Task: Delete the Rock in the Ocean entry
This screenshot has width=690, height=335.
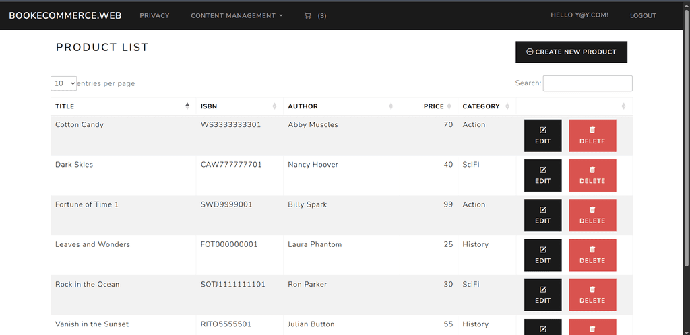Action: coord(592,295)
